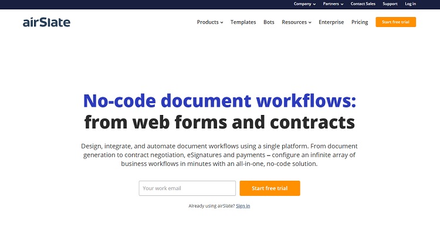Click the 'Already using airSlate?' text
The image size is (440, 227).
point(212,206)
